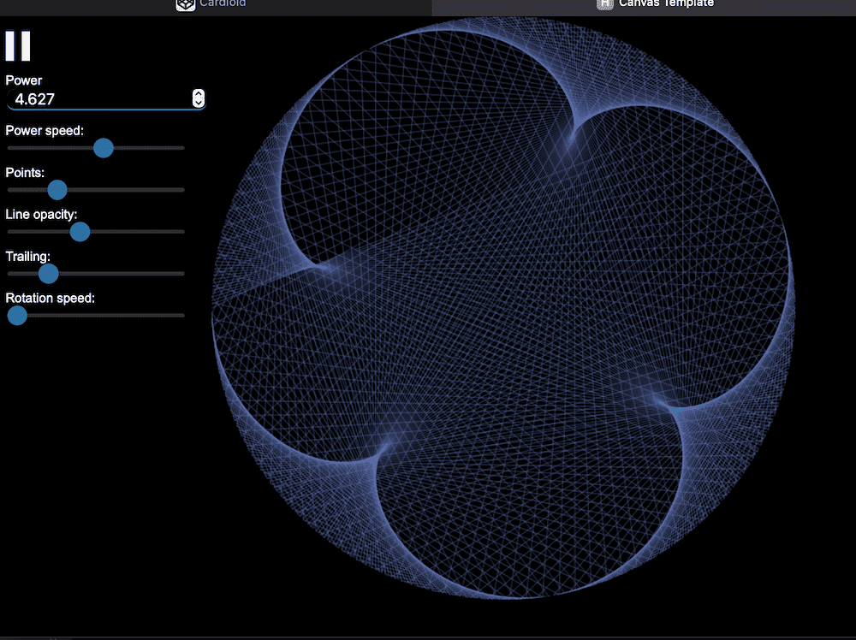Click the Trailing label
856x640 pixels.
point(27,256)
